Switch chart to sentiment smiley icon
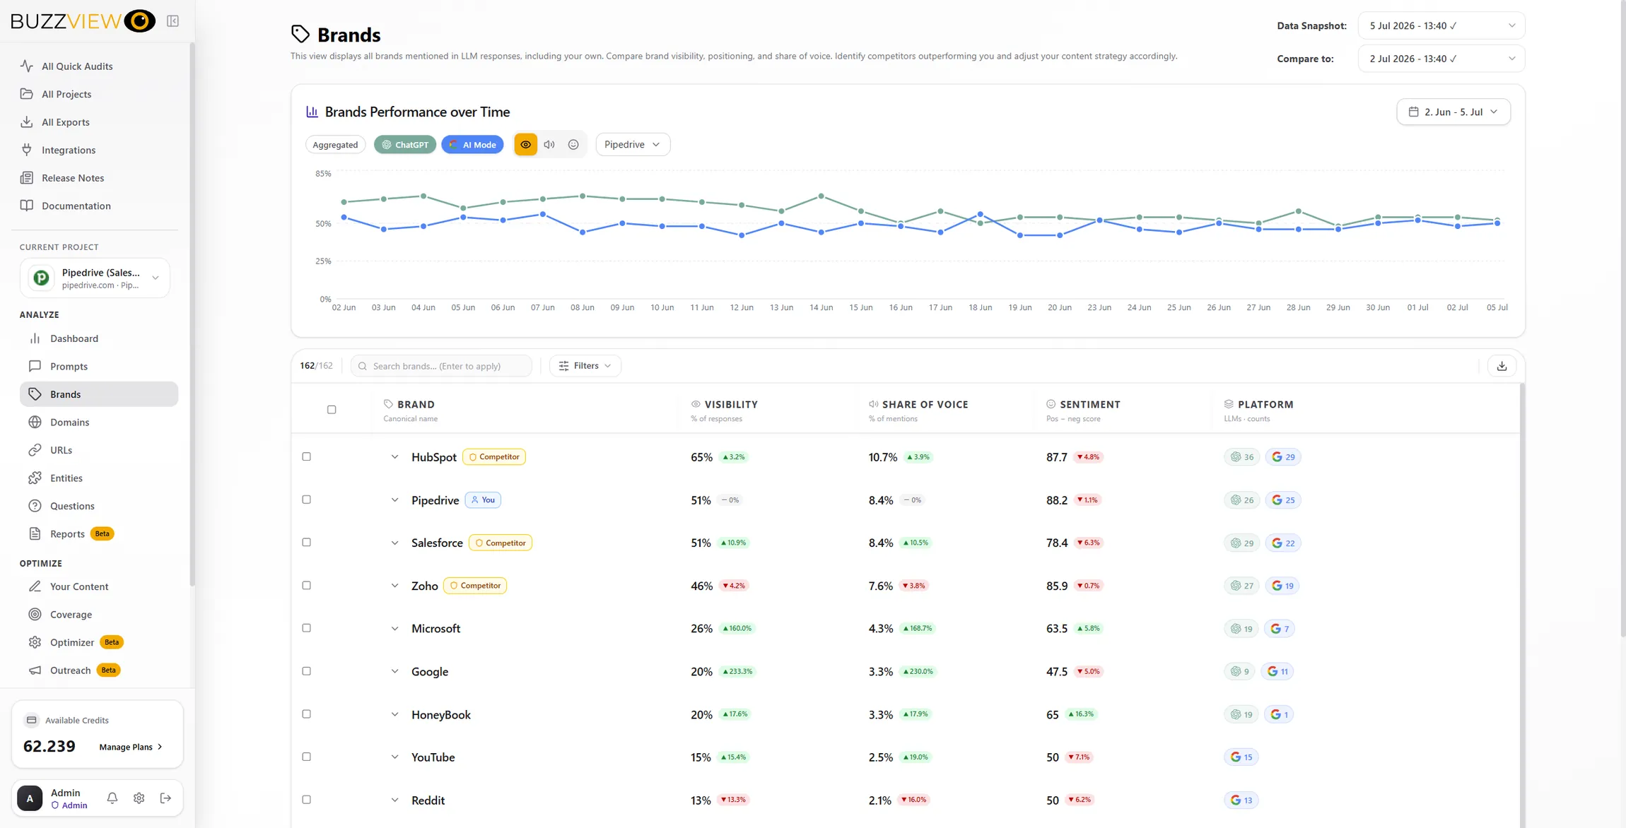The image size is (1626, 828). (x=573, y=144)
